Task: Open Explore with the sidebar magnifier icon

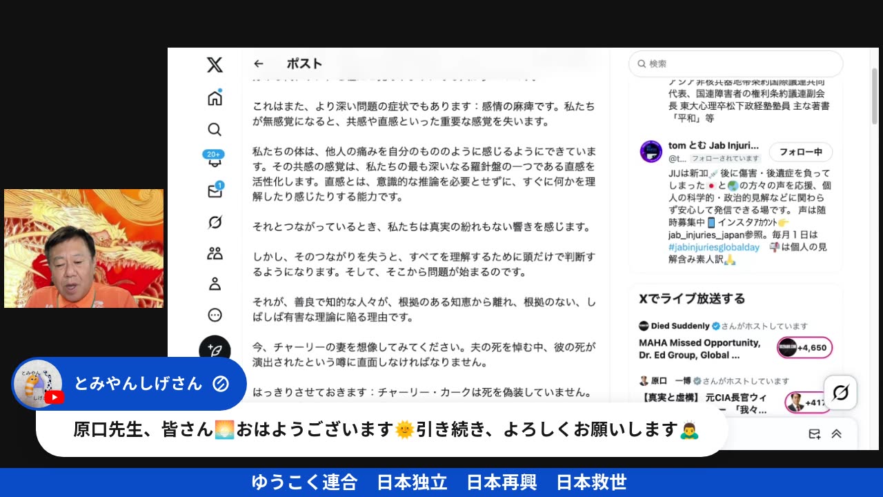Action: click(215, 130)
